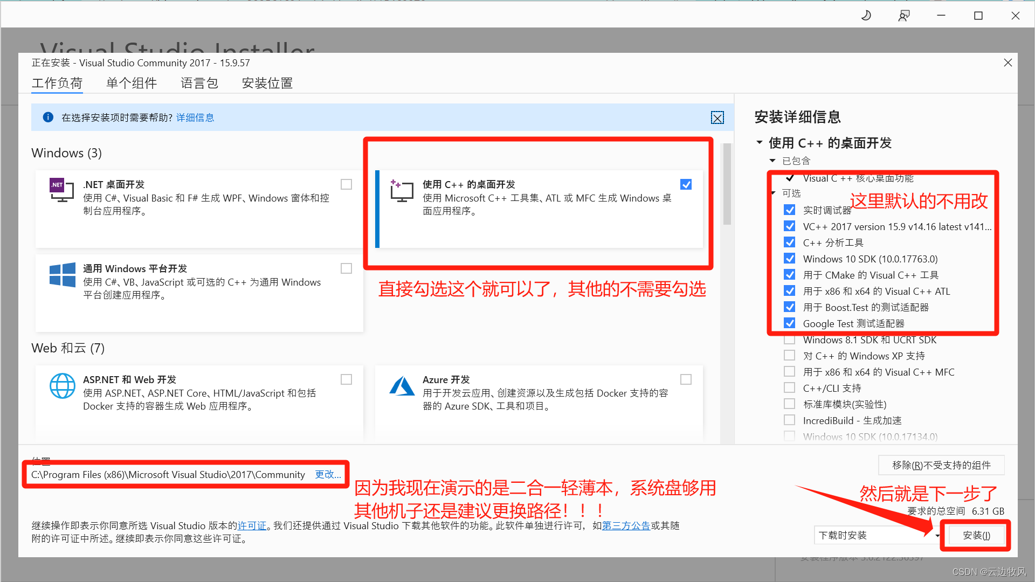
Task: Click the .NET desktop development workload icon
Action: (x=61, y=190)
